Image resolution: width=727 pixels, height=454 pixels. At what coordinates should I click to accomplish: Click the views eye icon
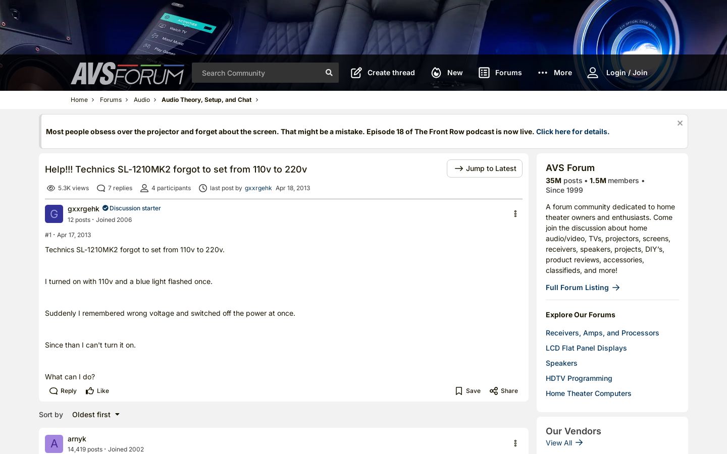(x=51, y=188)
